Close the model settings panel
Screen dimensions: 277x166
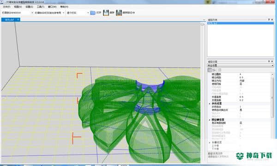click(x=272, y=61)
